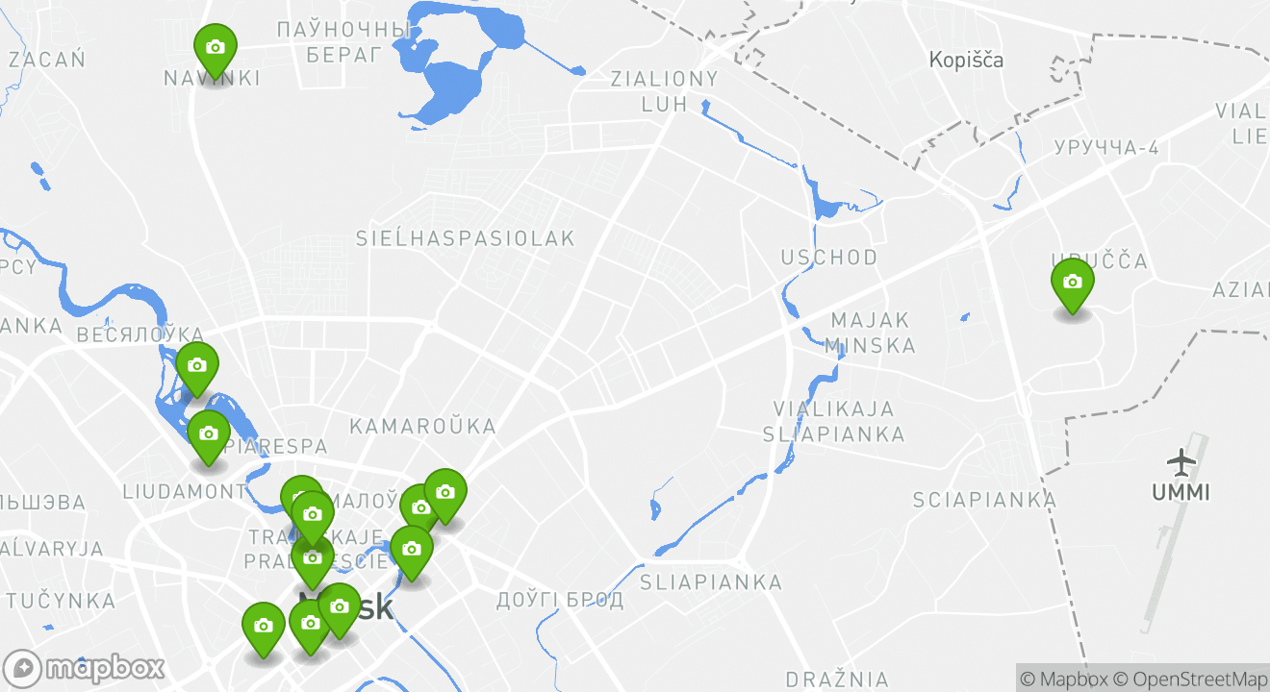Click the MAJAK MINSKA label
The image size is (1270, 692).
tap(870, 333)
